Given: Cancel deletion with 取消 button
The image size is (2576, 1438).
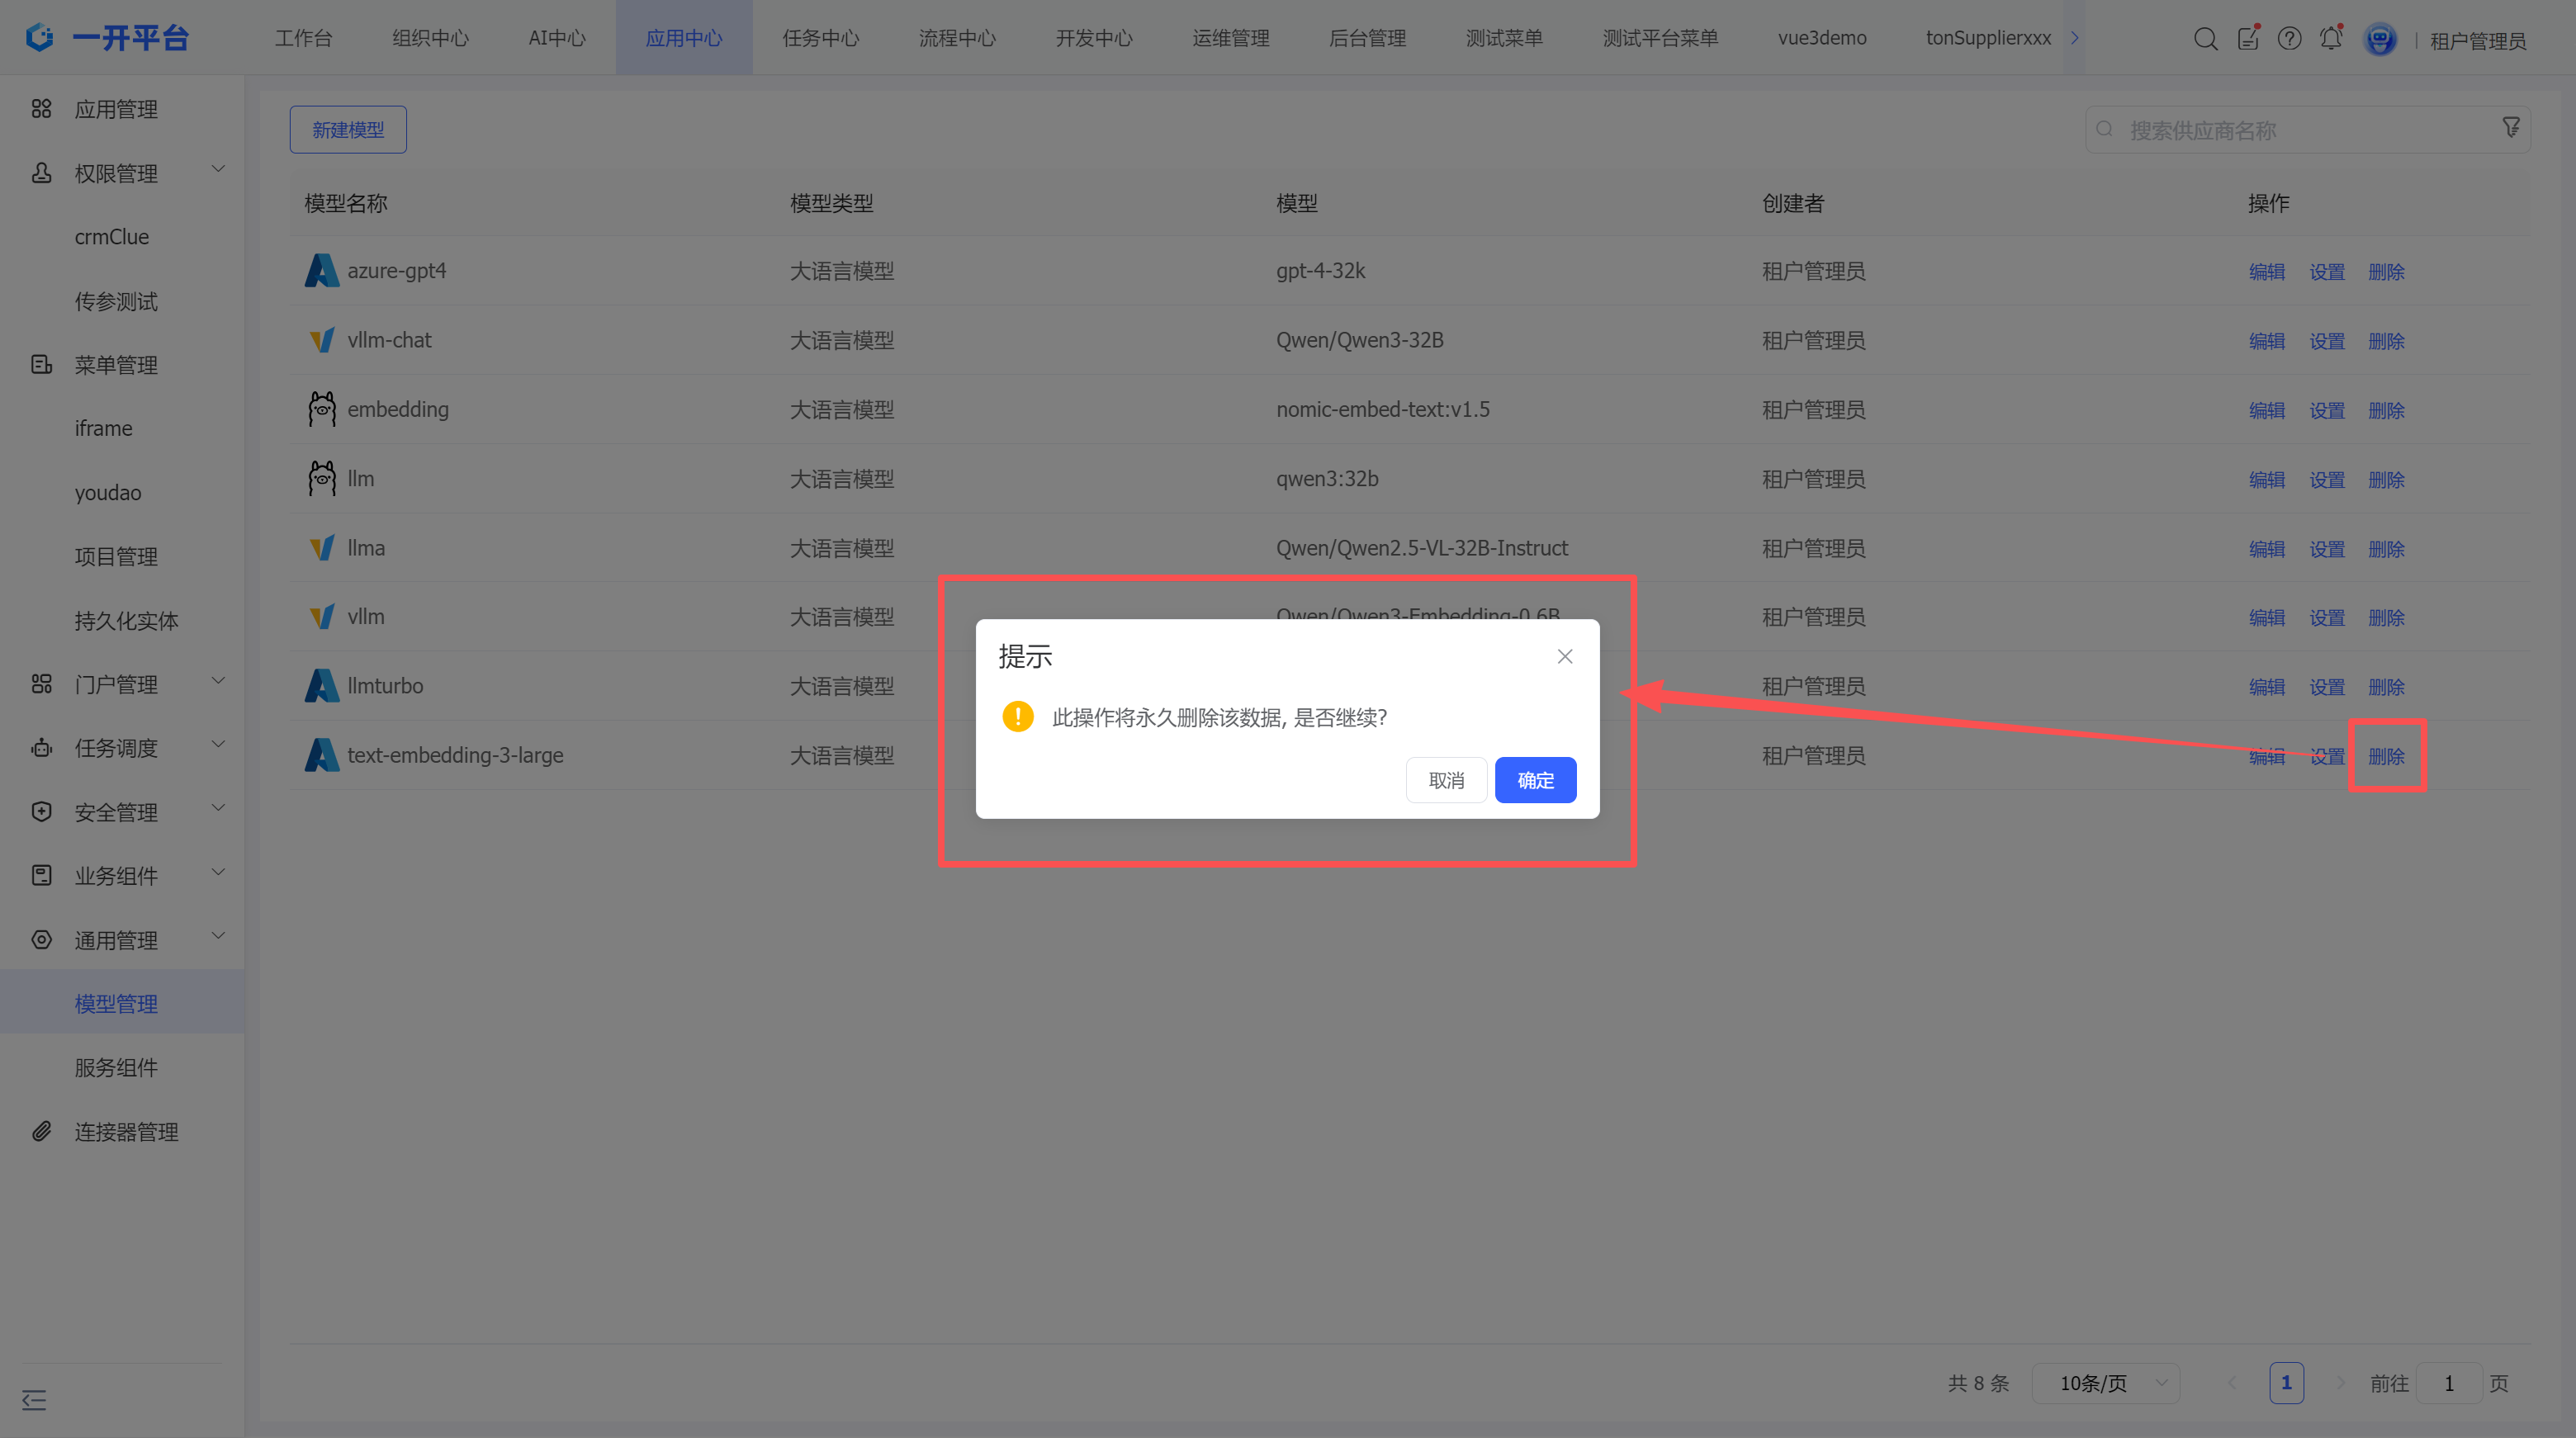Looking at the screenshot, I should [1446, 780].
